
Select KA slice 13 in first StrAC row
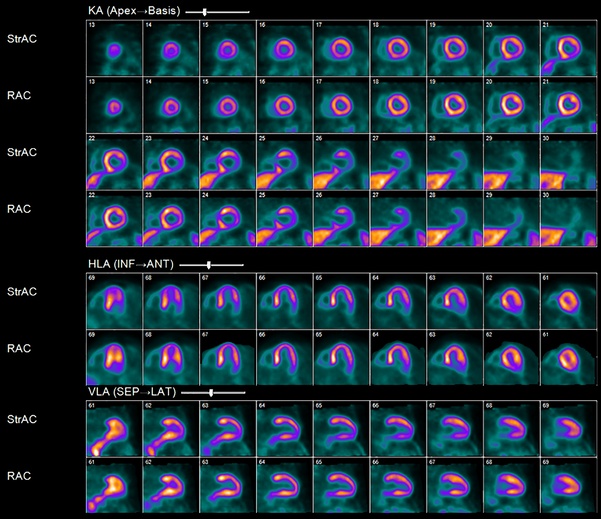114,48
